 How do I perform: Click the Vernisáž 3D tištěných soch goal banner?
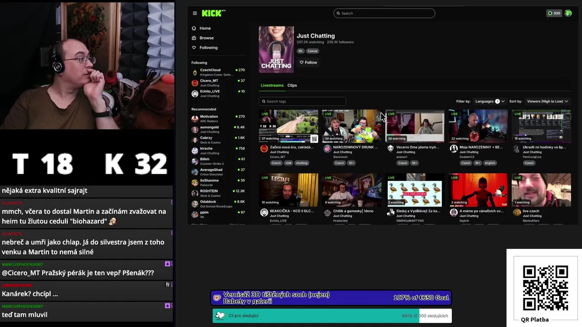point(331,298)
